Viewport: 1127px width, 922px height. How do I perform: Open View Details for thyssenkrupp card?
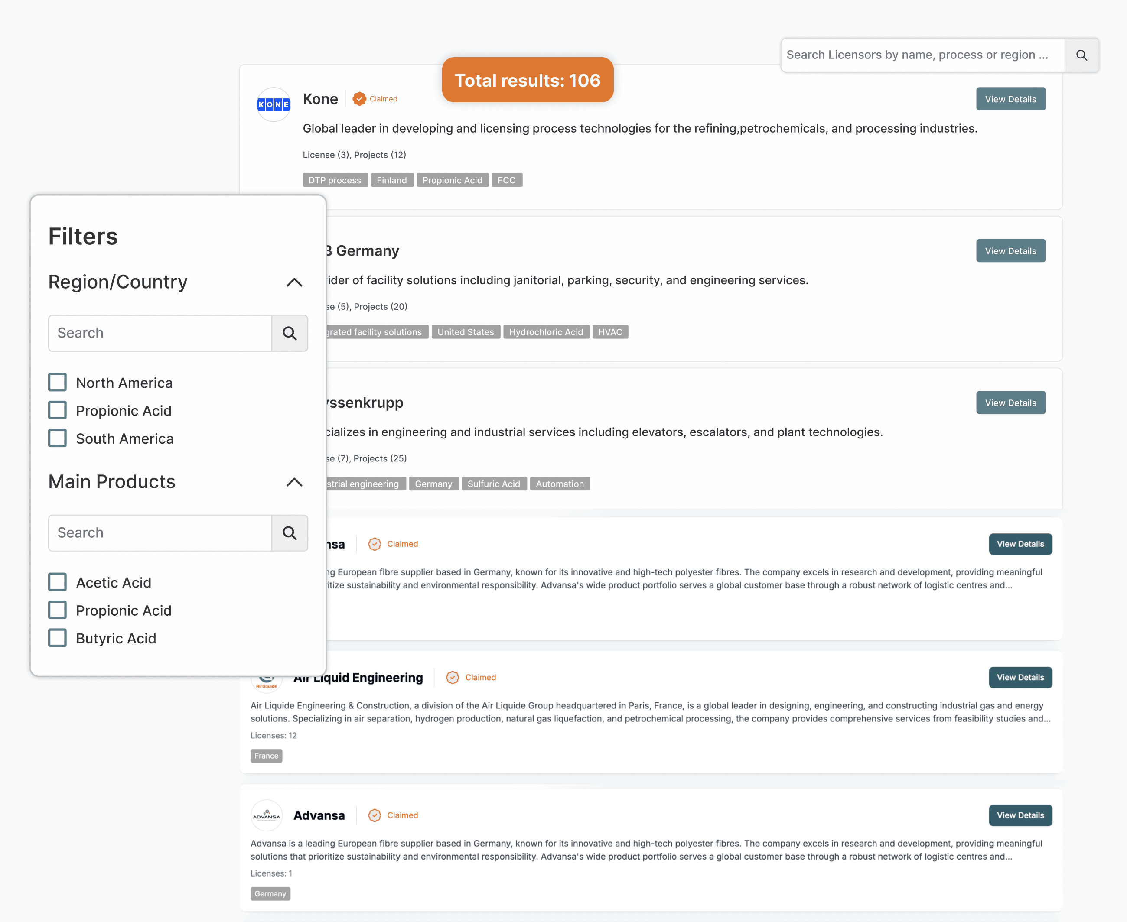(1011, 403)
